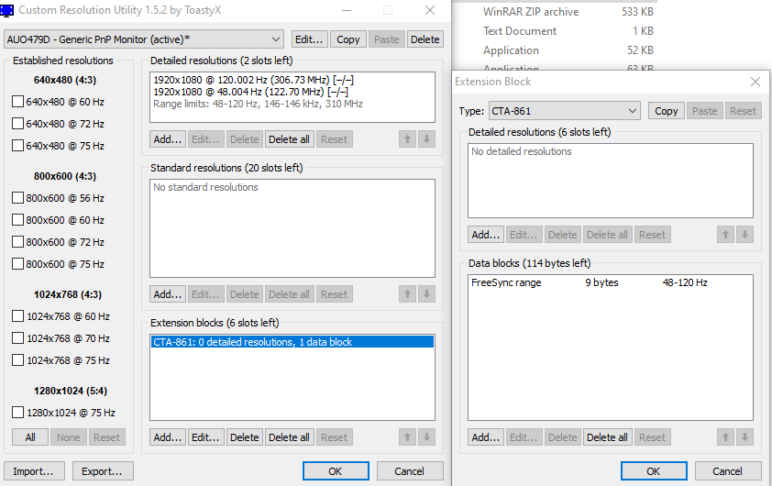Click the Export... button
This screenshot has width=772, height=486.
(x=103, y=471)
